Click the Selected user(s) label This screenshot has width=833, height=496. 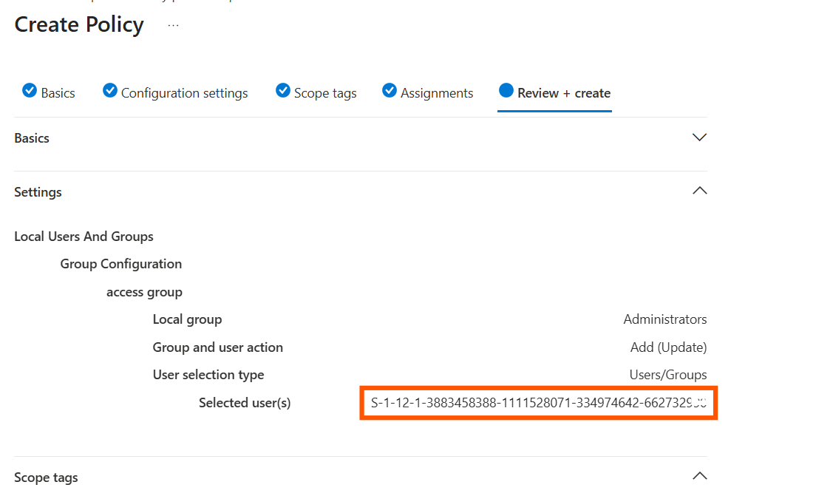tap(245, 403)
